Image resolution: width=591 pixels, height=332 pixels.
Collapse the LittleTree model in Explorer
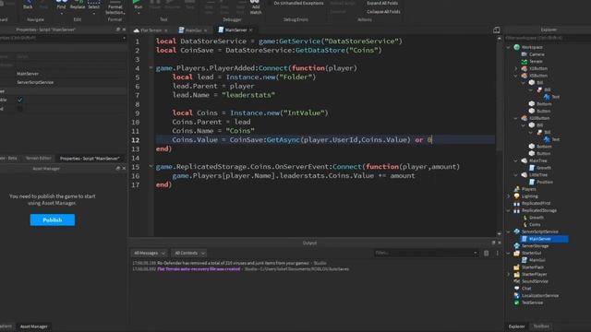click(515, 175)
